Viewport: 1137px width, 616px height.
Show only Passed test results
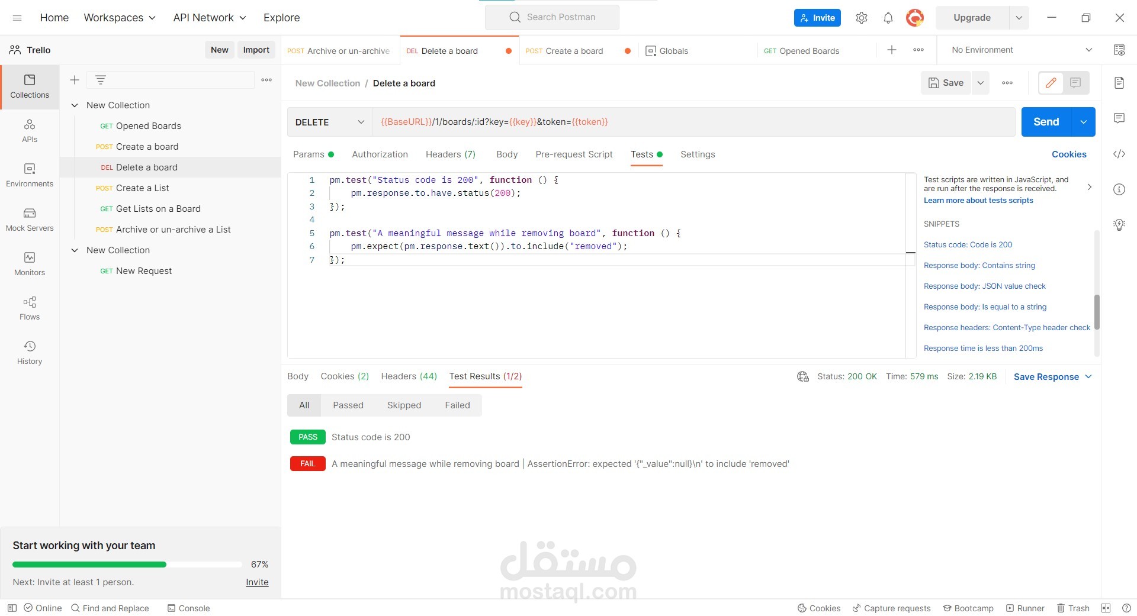[348, 405]
